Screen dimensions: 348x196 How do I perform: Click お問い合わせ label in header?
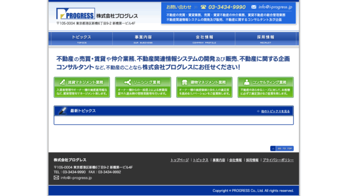[179, 7]
